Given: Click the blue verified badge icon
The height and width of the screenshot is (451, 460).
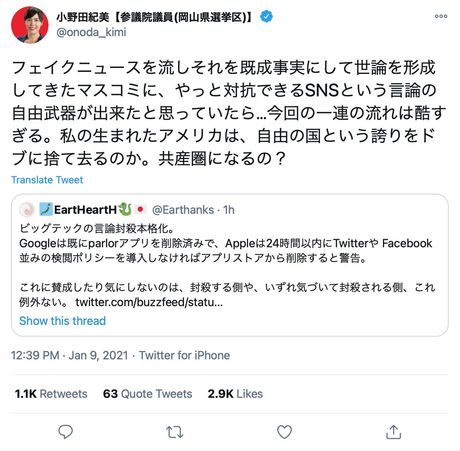Looking at the screenshot, I should point(266,16).
